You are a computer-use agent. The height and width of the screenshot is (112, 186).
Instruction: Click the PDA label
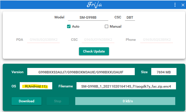click(x=19, y=40)
